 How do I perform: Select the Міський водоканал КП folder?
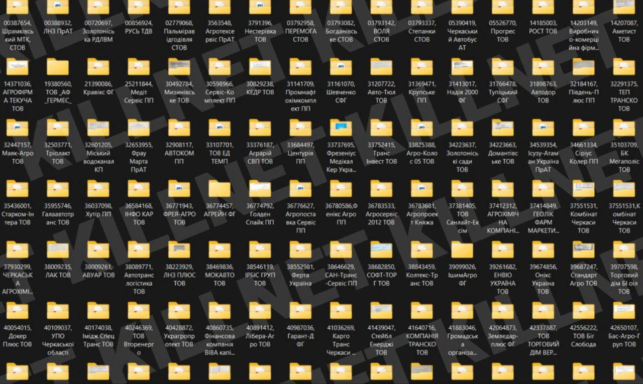click(98, 128)
